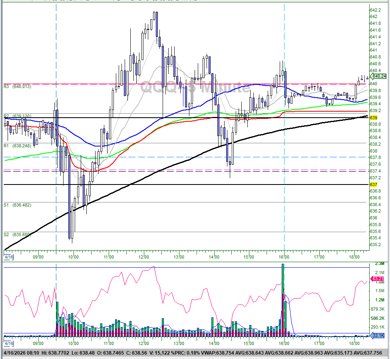Click the 2.3M volume axis label
This screenshot has width=390, height=359.
click(380, 264)
